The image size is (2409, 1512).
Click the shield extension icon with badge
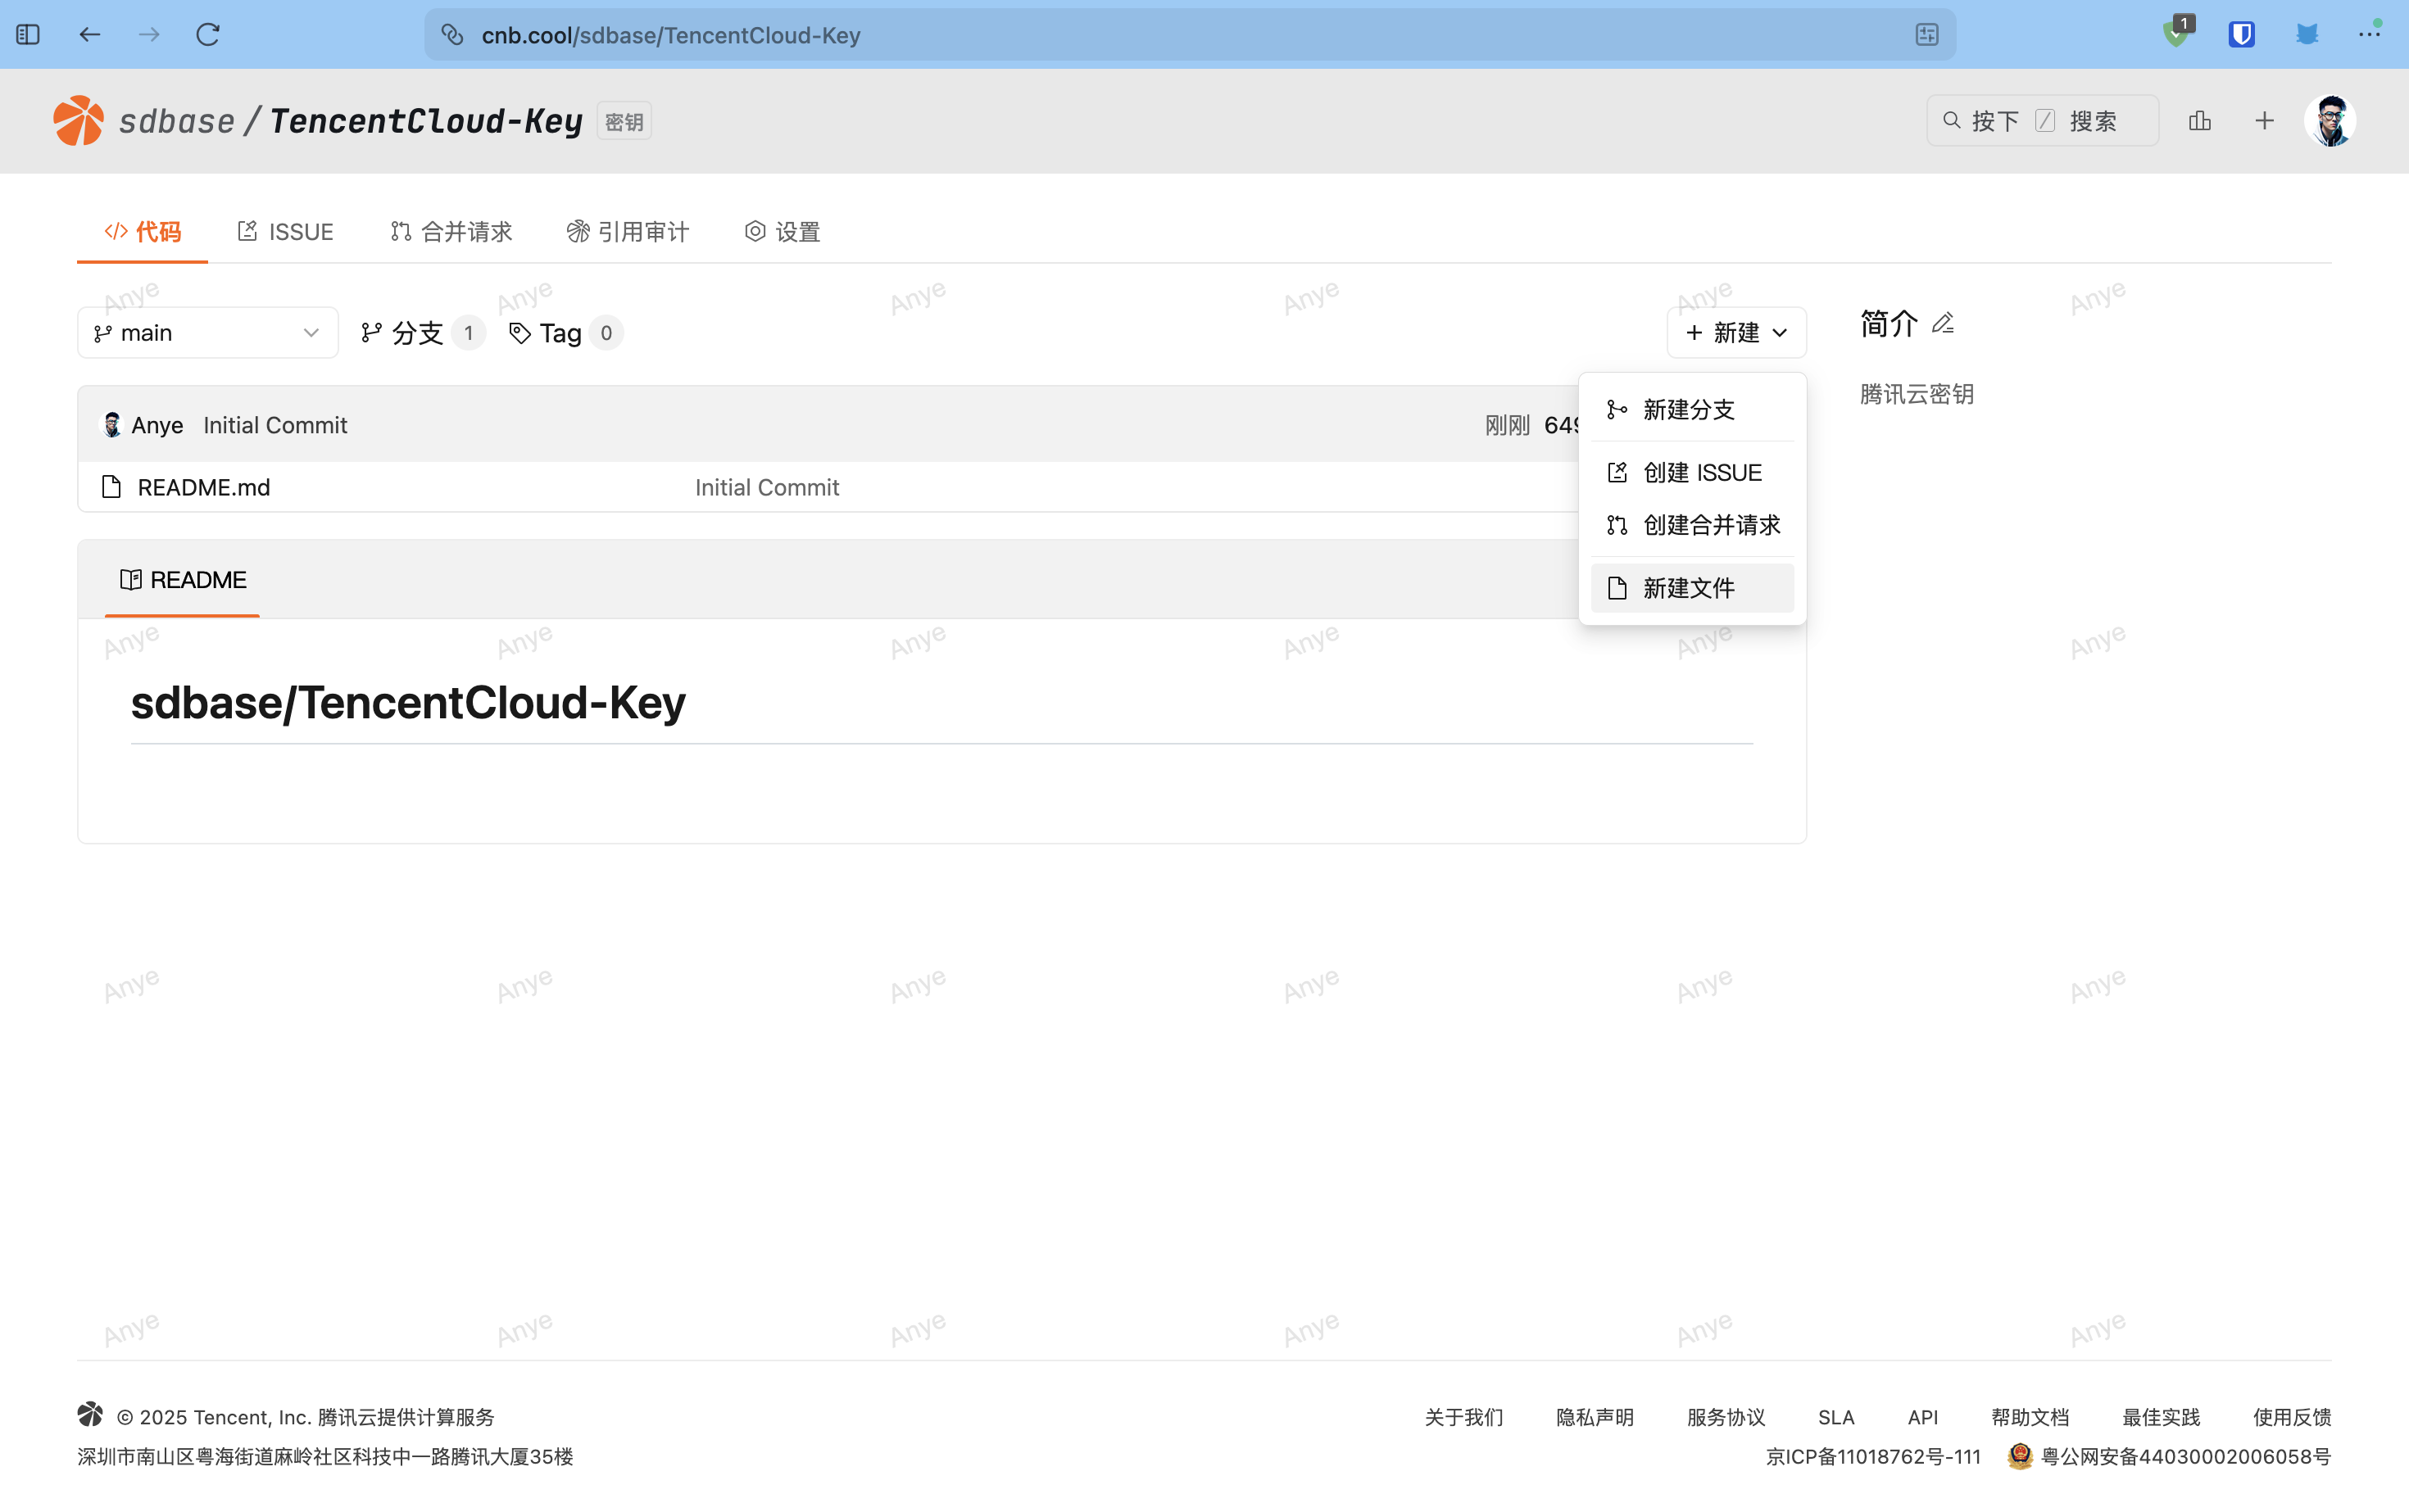click(x=2175, y=33)
